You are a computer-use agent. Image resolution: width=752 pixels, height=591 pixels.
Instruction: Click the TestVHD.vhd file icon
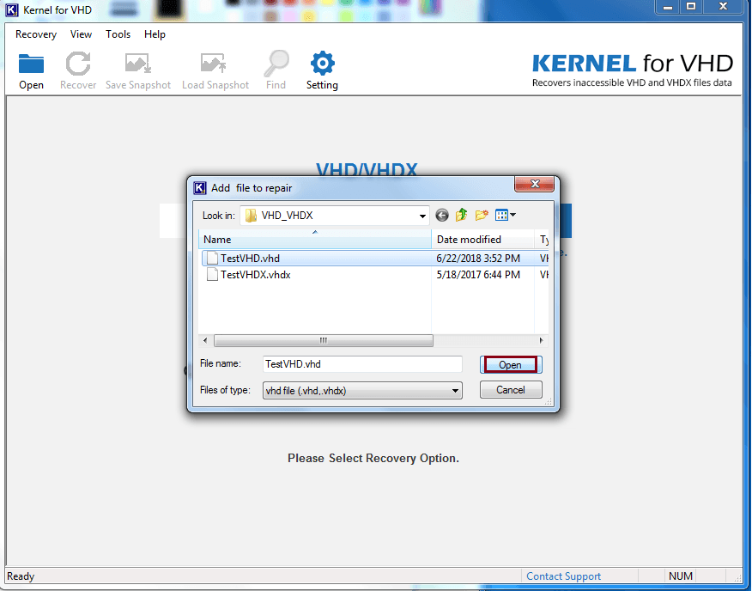212,259
